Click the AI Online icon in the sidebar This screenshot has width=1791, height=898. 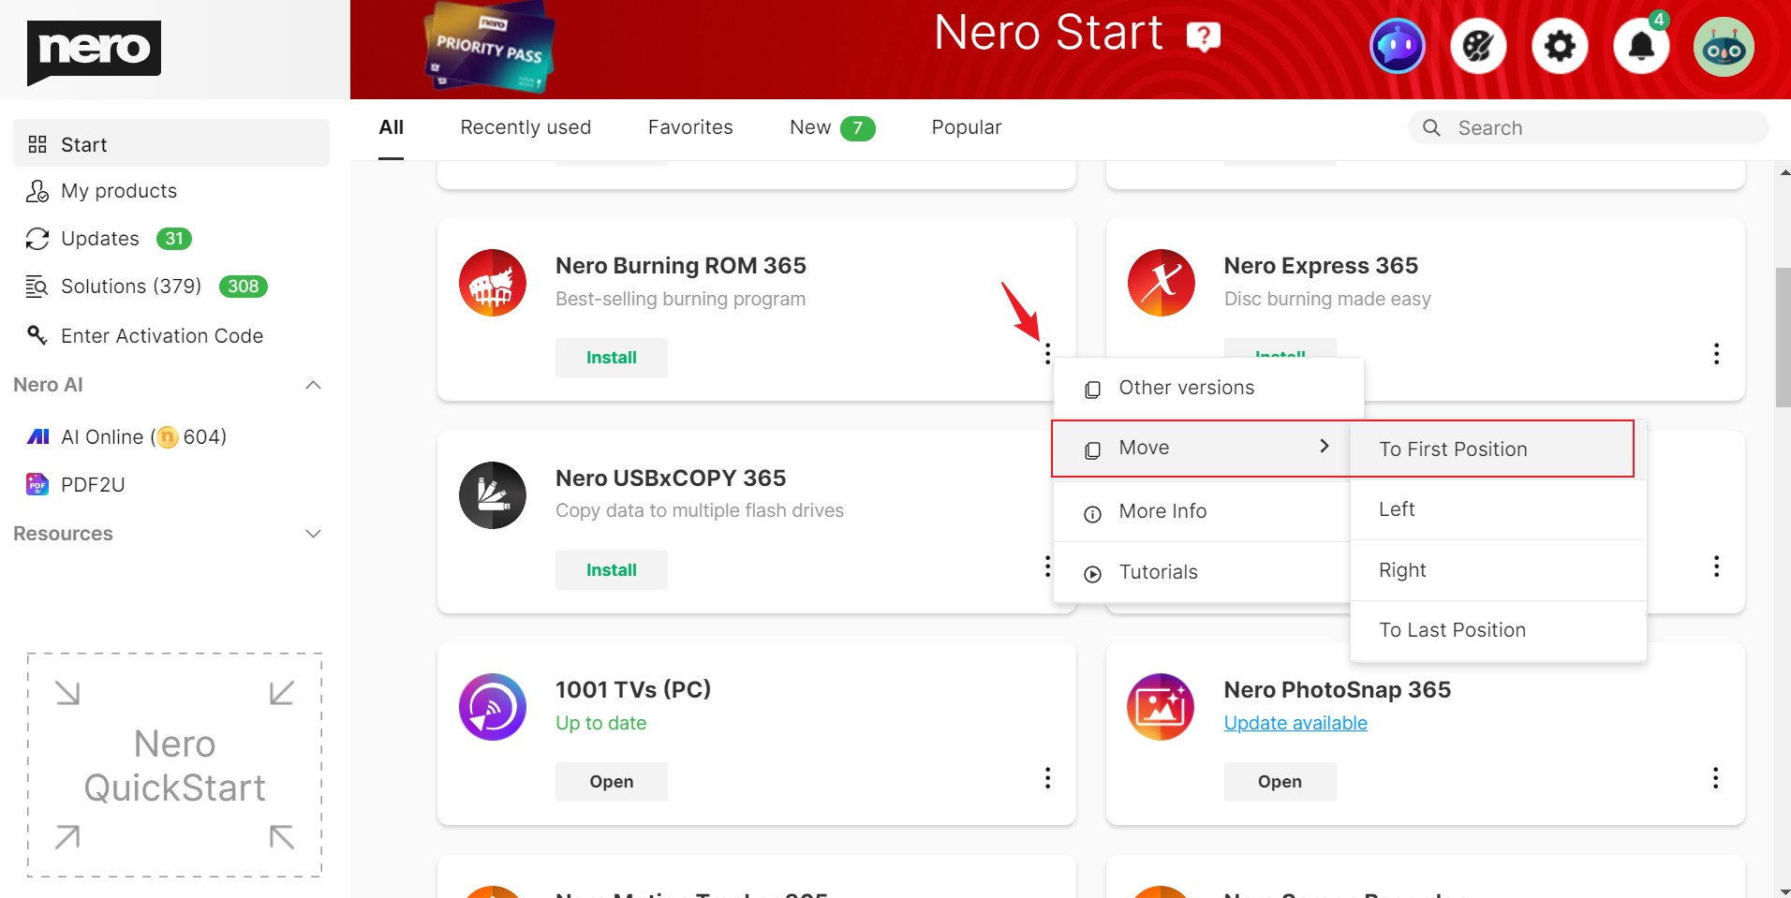point(37,436)
